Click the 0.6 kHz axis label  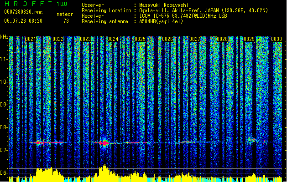pyautogui.click(x=4, y=173)
